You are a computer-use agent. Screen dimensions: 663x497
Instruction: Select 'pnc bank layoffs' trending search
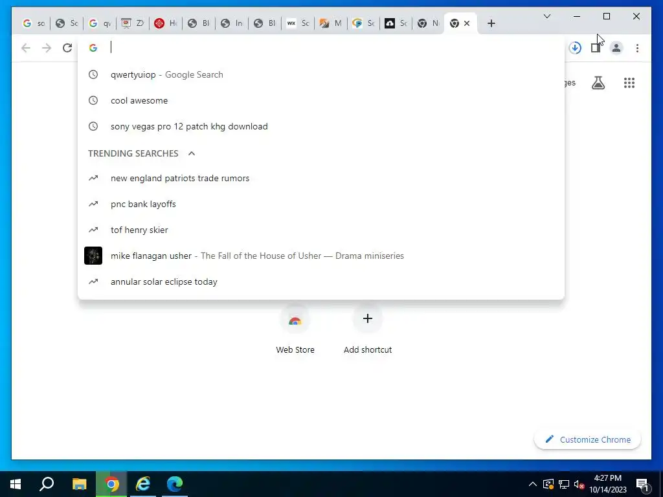tap(321, 204)
